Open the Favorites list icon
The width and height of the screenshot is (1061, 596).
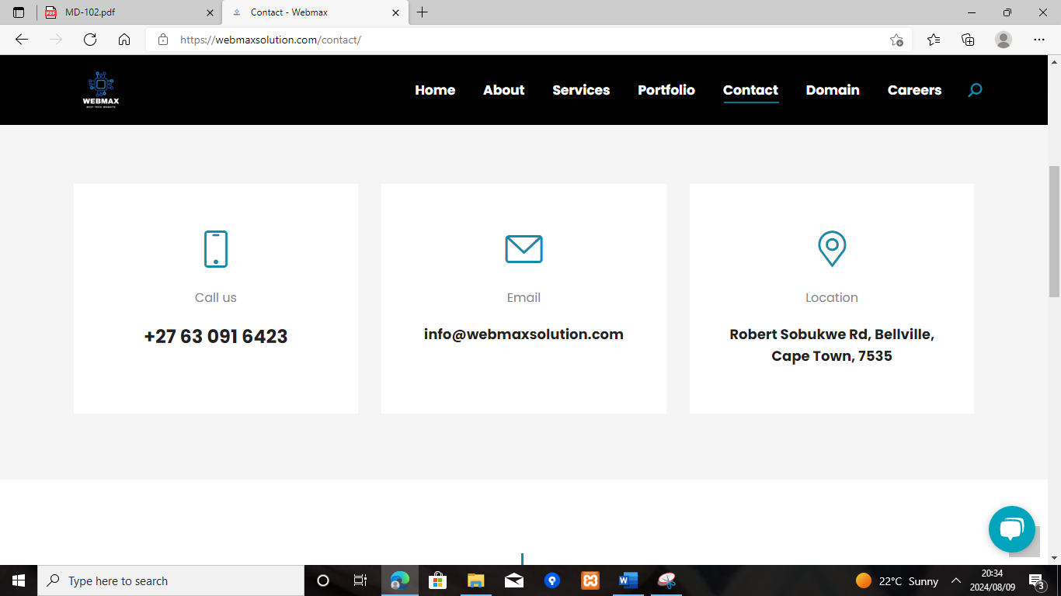pyautogui.click(x=934, y=40)
